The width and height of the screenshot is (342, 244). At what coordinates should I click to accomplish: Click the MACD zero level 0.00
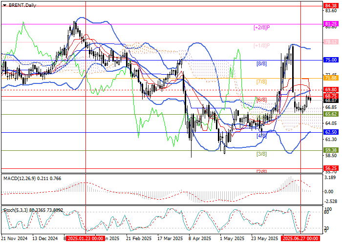coord(329,191)
